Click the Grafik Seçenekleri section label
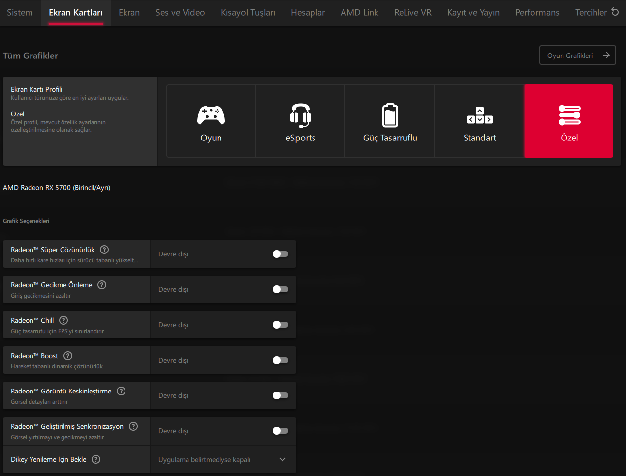This screenshot has height=476, width=626. [26, 221]
